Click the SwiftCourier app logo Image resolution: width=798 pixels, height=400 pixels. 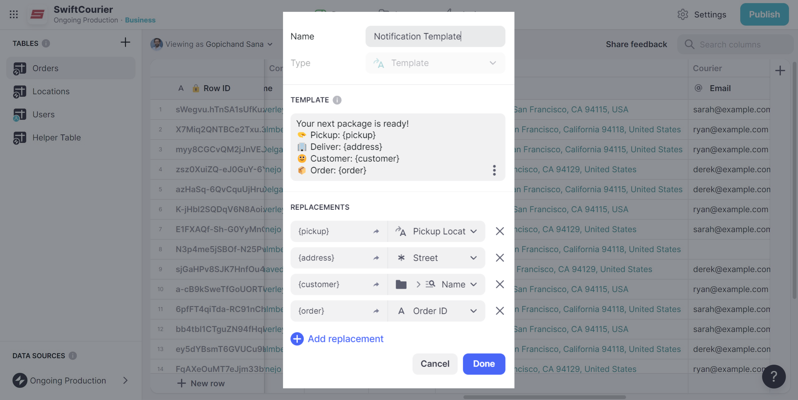coord(37,14)
